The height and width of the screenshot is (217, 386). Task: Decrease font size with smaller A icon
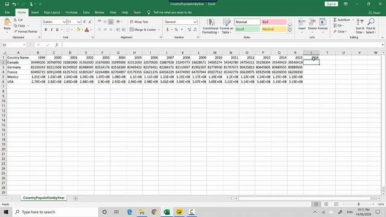(x=90, y=22)
